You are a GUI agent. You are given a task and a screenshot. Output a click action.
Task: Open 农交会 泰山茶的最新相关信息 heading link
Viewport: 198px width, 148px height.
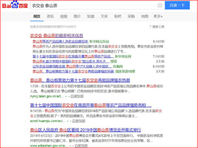[x=57, y=36]
